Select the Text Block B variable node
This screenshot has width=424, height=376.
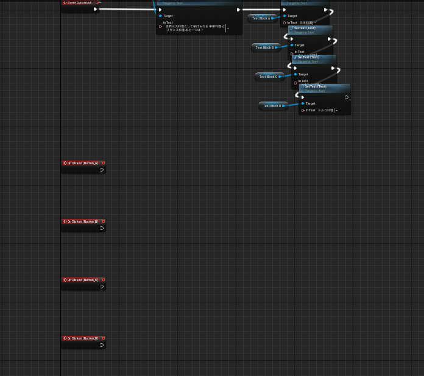266,47
